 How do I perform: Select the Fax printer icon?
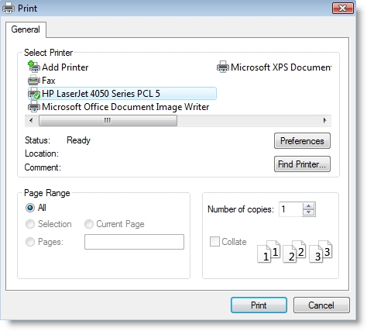tap(34, 81)
